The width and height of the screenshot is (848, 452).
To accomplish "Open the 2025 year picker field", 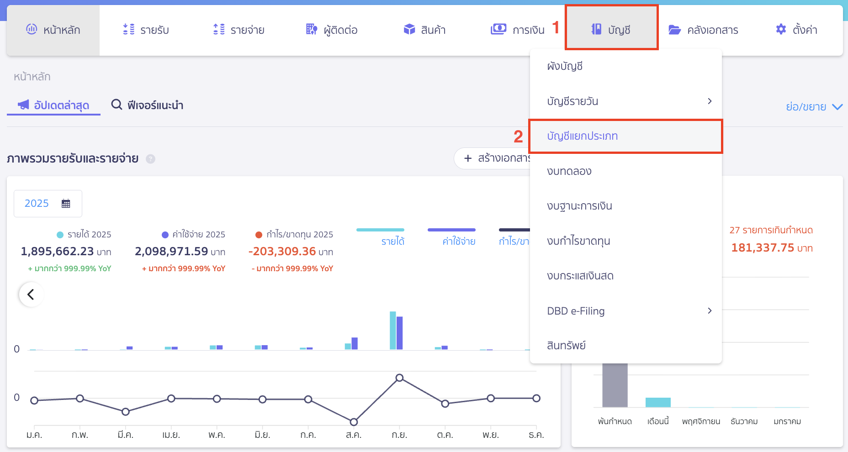I will tap(48, 204).
